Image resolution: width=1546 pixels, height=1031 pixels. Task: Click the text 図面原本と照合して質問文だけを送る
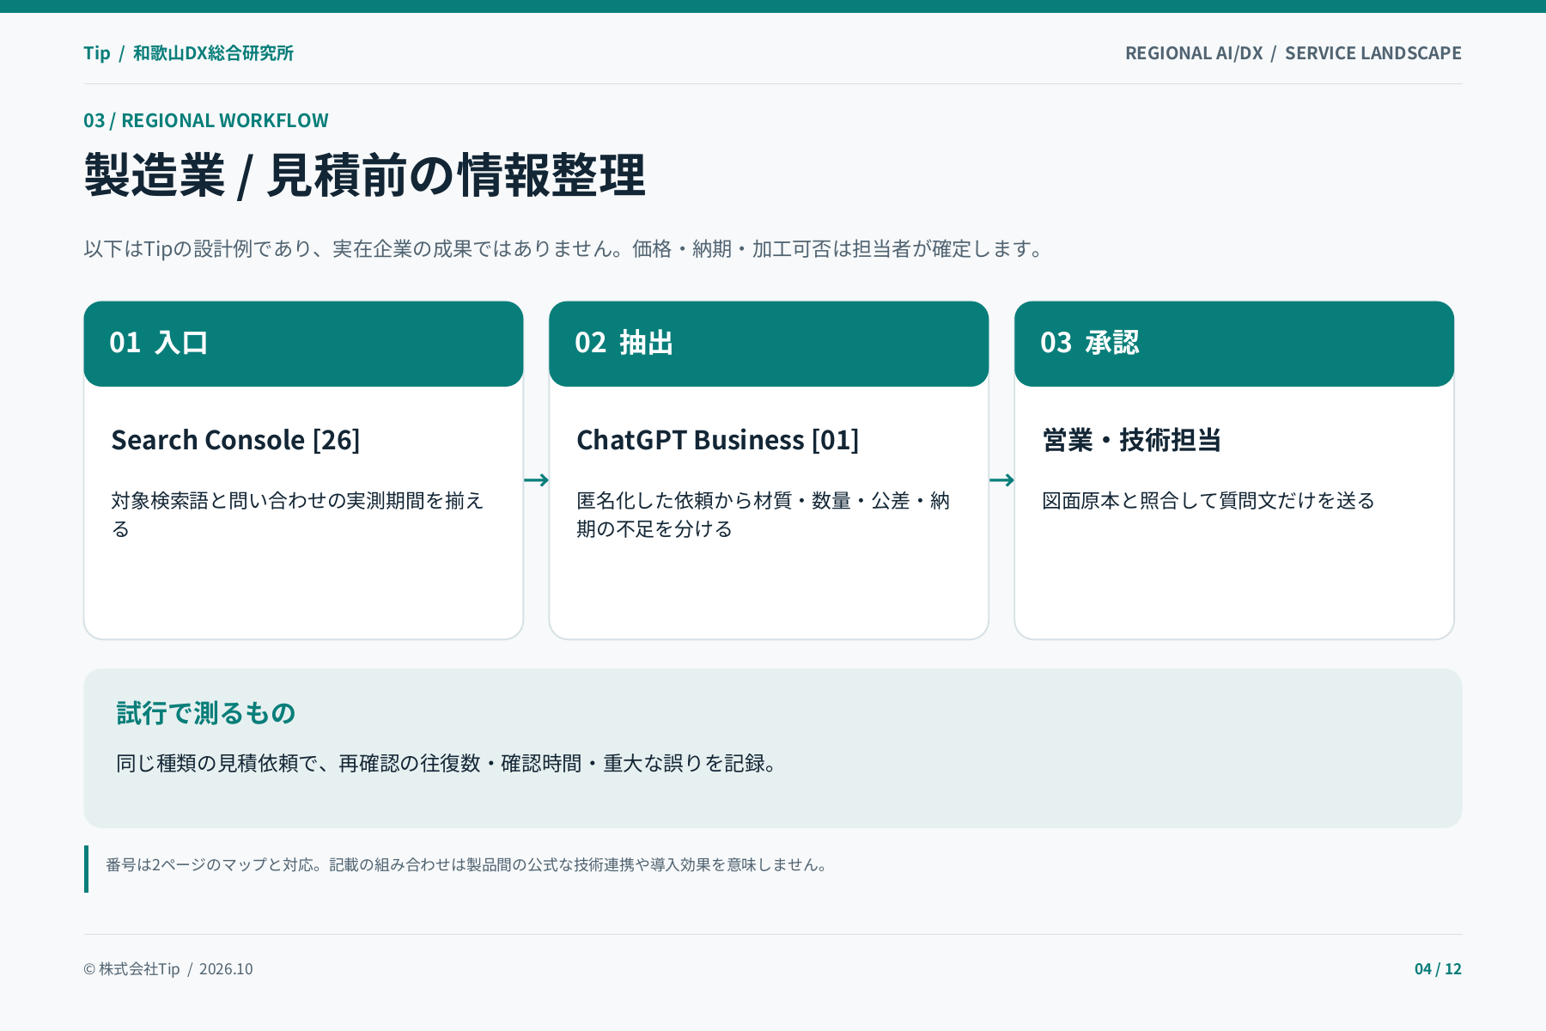tap(1208, 501)
